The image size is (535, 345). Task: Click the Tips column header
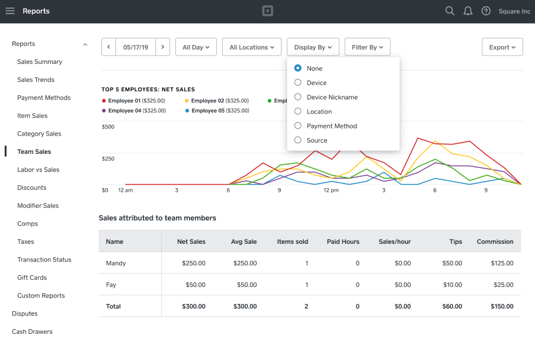pos(456,241)
